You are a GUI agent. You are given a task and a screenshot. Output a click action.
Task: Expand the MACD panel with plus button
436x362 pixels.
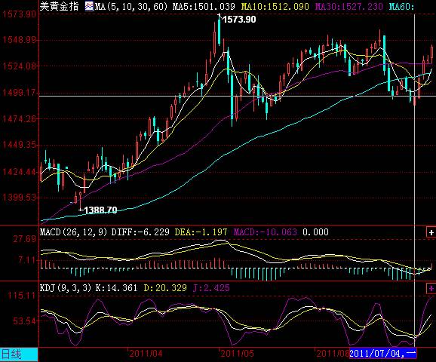pos(431,232)
